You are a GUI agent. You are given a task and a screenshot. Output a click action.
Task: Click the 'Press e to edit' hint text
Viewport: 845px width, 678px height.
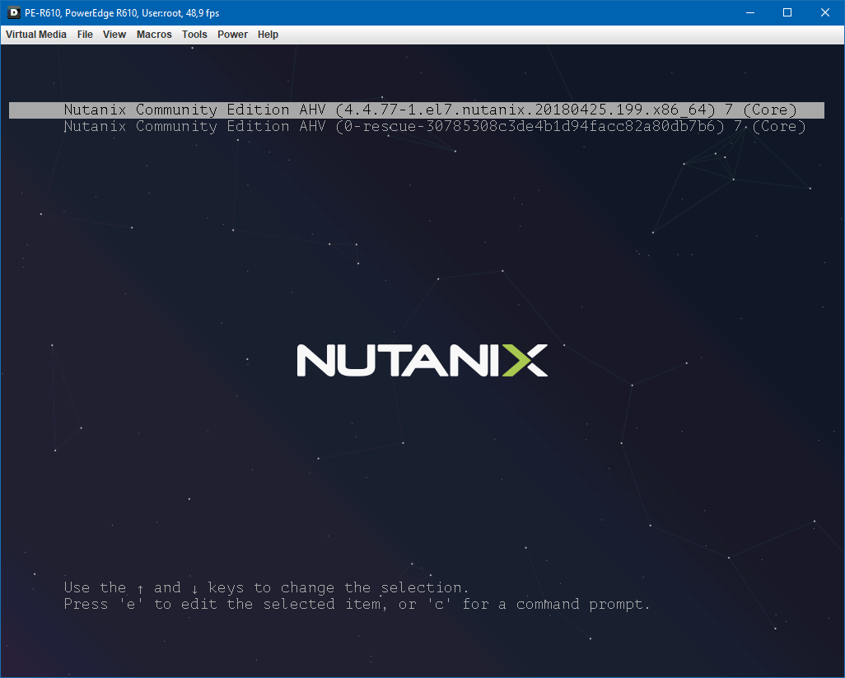click(x=357, y=604)
